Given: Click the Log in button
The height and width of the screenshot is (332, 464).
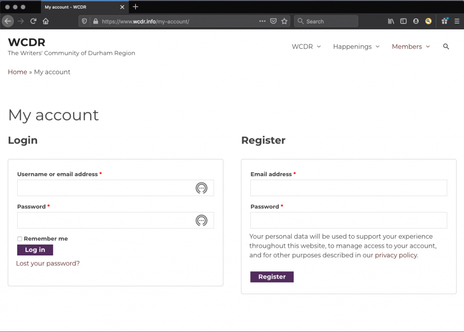Looking at the screenshot, I should click(35, 250).
